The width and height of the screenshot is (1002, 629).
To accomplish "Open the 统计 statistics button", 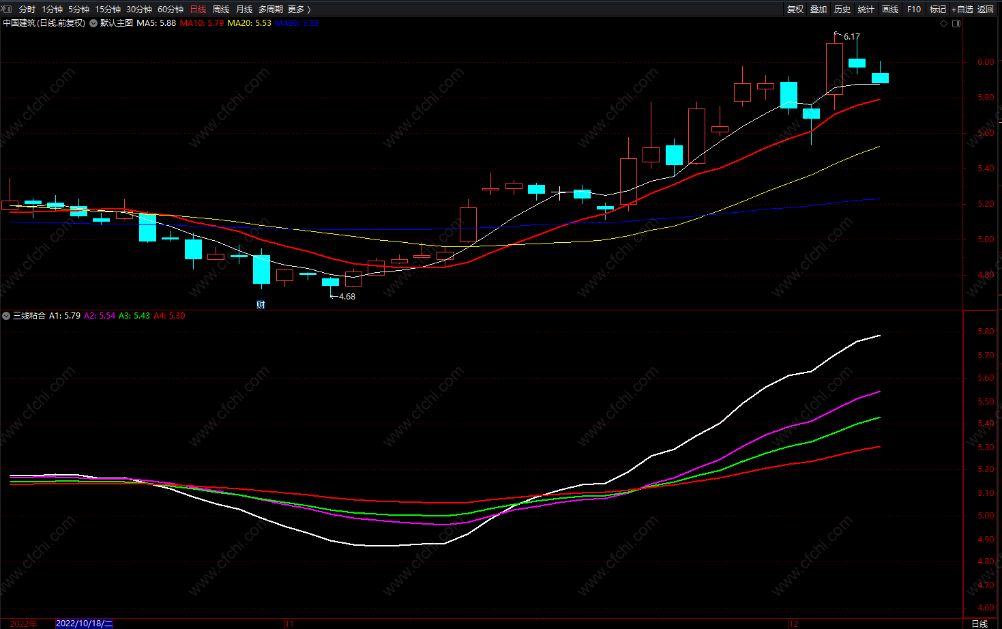I will 866,9.
